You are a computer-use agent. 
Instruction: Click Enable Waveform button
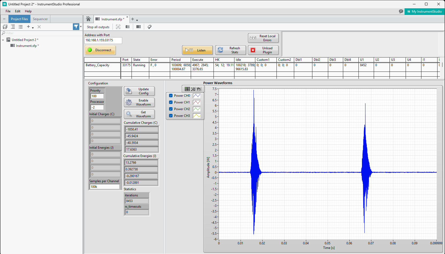pyautogui.click(x=139, y=102)
